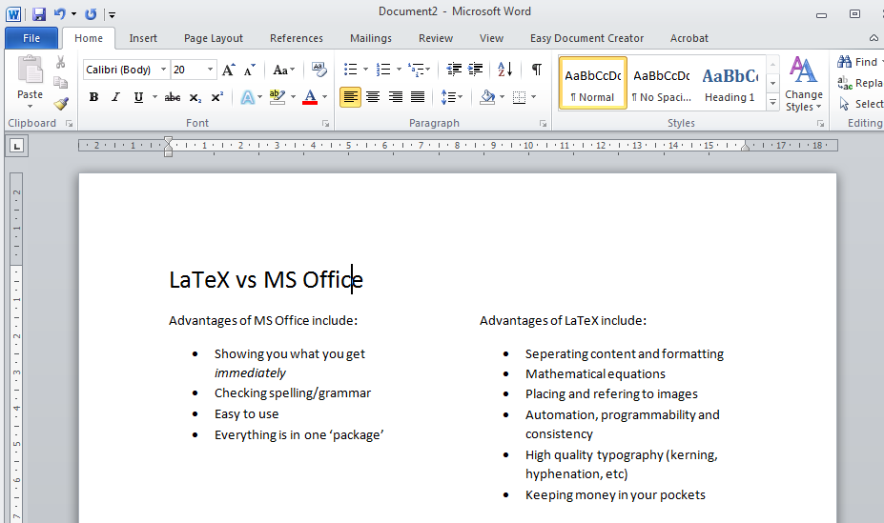884x523 pixels.
Task: Show paragraph marks with the pilcrow icon
Action: tap(536, 70)
